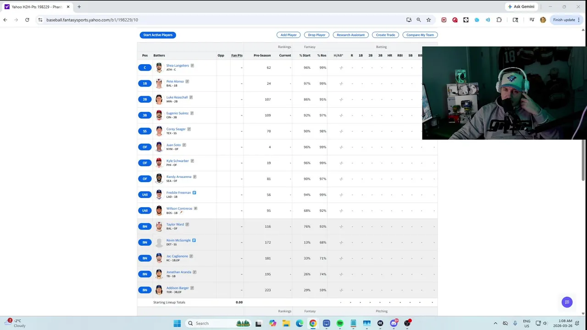Click the BN position button for Addison Barger

[x=145, y=290]
